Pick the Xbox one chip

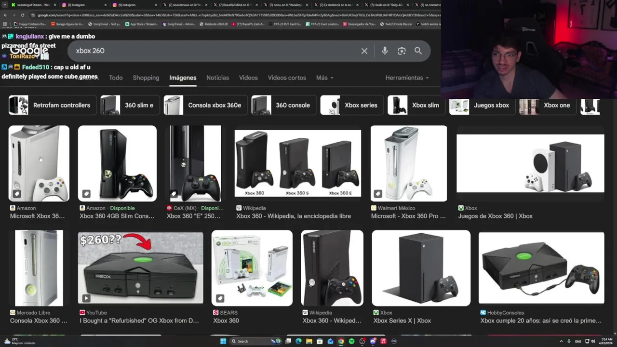click(x=548, y=105)
